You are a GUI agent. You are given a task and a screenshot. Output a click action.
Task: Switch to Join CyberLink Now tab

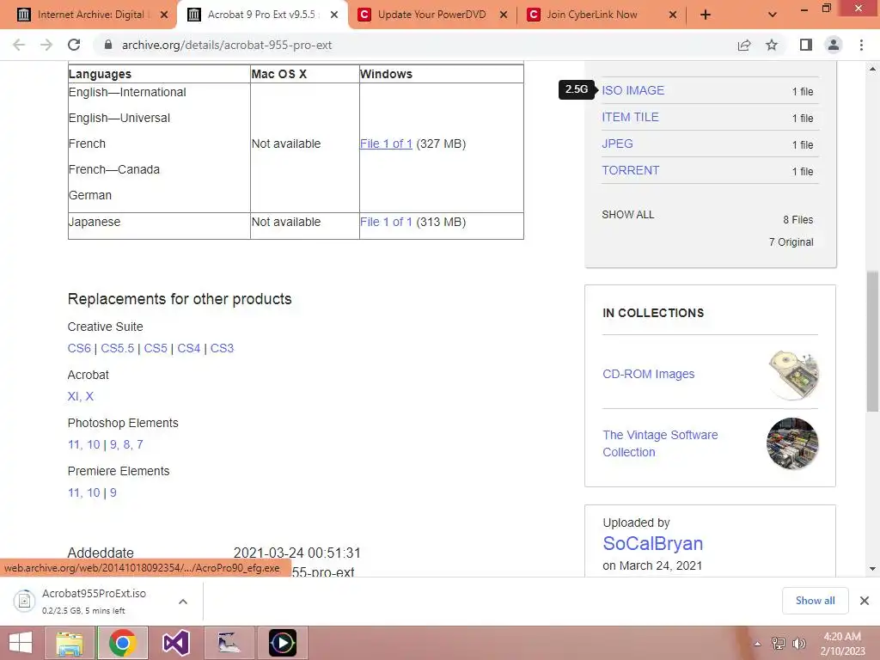click(601, 15)
